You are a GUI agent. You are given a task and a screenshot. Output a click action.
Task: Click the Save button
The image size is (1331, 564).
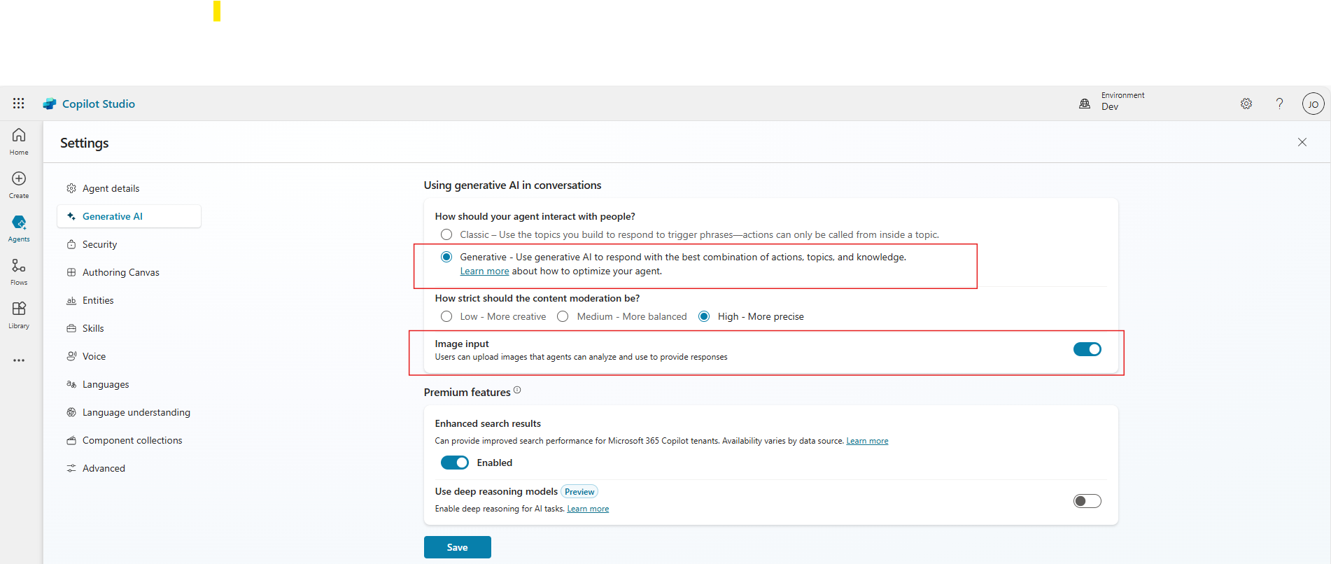click(x=457, y=547)
